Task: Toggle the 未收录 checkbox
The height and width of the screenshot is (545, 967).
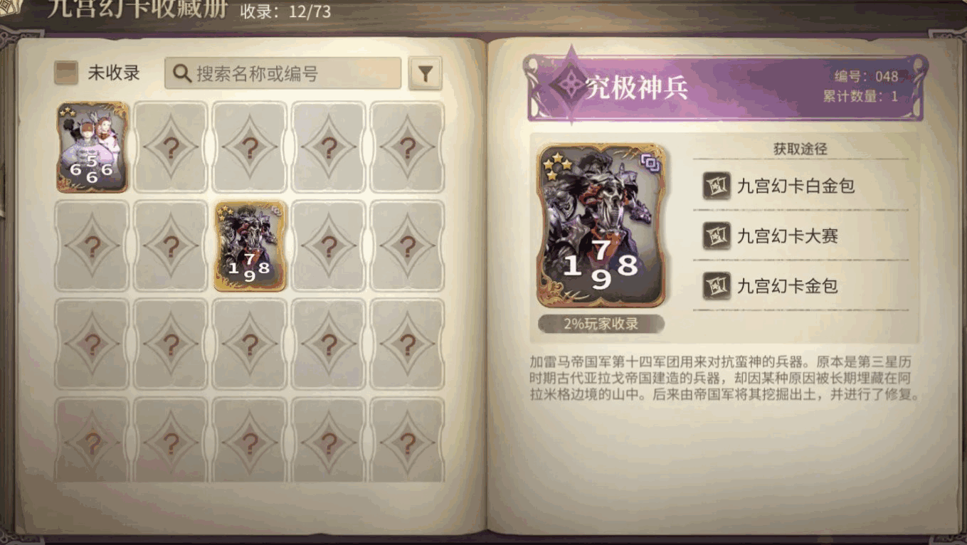Action: pos(66,73)
